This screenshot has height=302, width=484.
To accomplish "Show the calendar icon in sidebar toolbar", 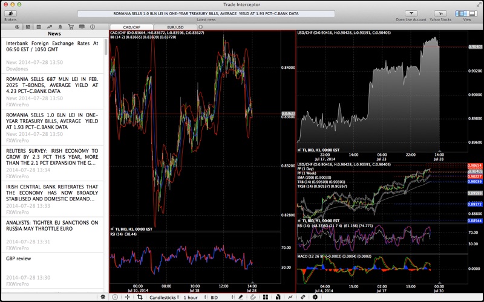I will pos(39,27).
